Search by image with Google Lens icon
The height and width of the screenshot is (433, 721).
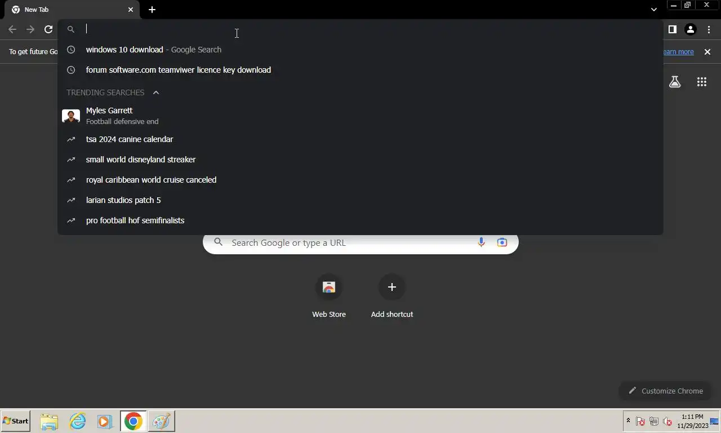click(x=502, y=242)
